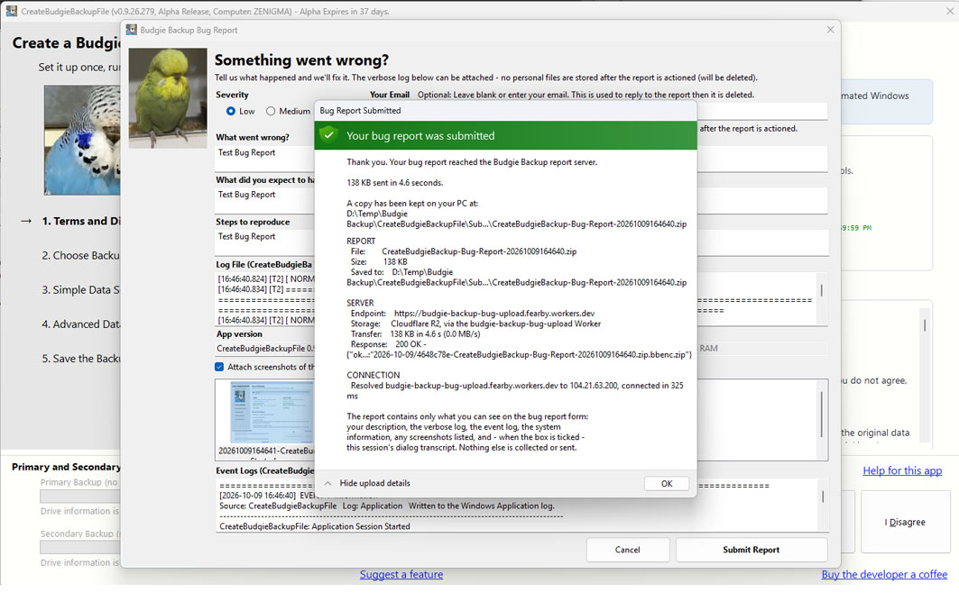Select the Low severity radio button
This screenshot has width=959, height=593.
click(231, 111)
